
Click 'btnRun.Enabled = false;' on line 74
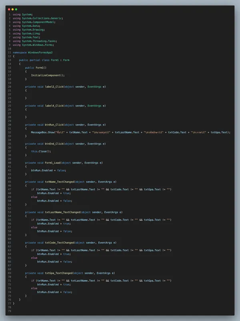[55, 292]
